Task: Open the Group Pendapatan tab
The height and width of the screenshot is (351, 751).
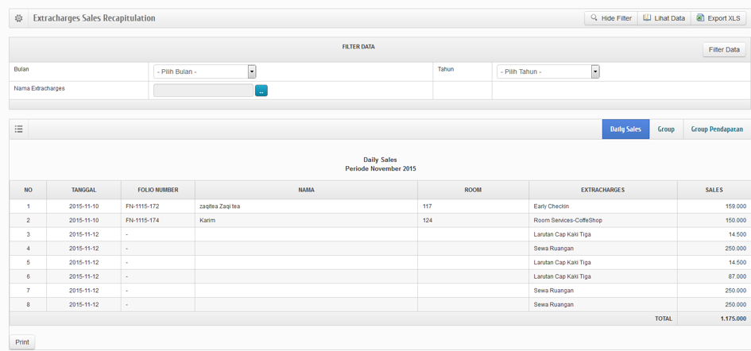Action: tap(716, 129)
